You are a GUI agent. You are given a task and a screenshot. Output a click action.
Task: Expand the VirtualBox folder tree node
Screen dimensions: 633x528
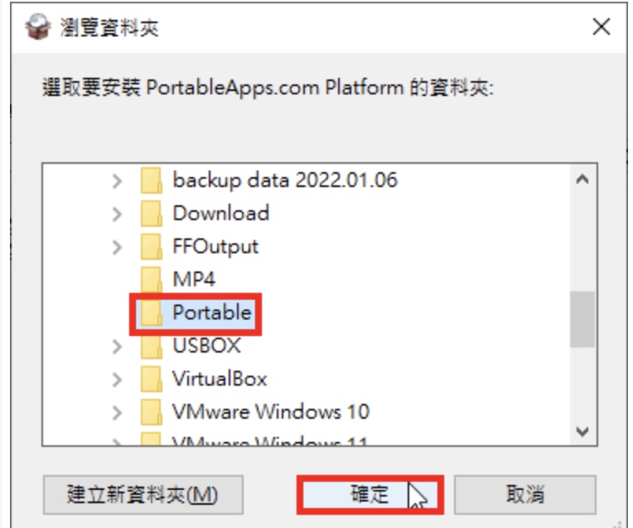point(117,380)
